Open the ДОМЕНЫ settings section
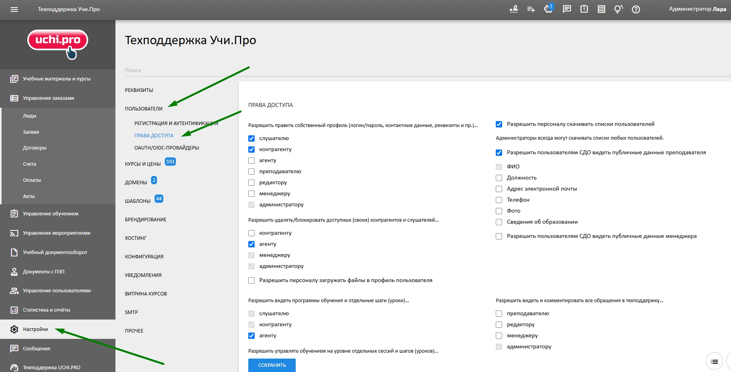Image resolution: width=731 pixels, height=372 pixels. (136, 183)
